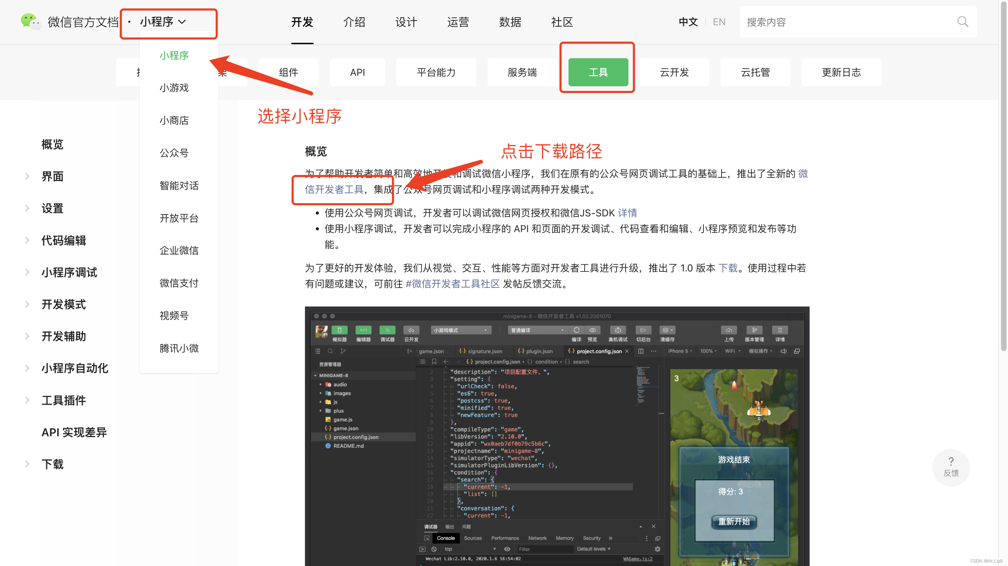Switch language to EN
The width and height of the screenshot is (1008, 566).
719,22
